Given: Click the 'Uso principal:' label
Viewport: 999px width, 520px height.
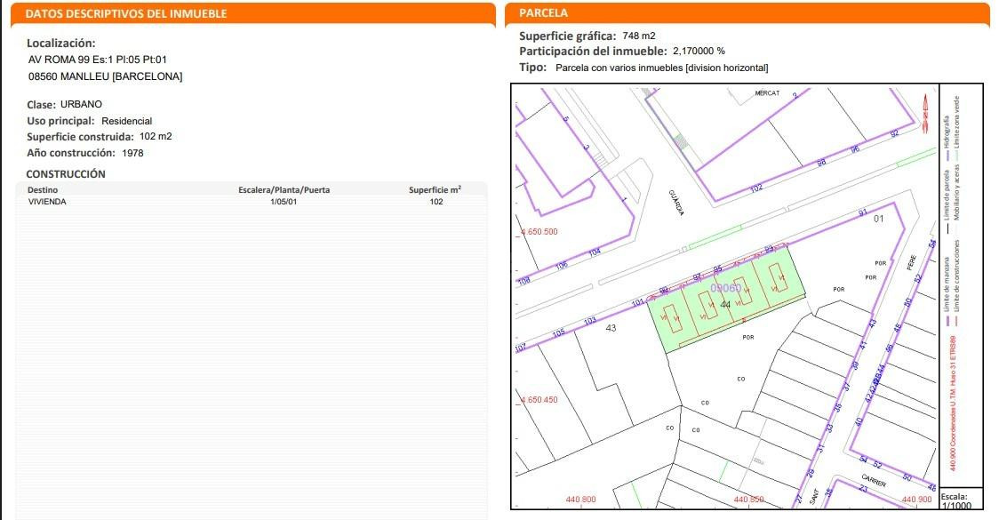Looking at the screenshot, I should point(60,121).
